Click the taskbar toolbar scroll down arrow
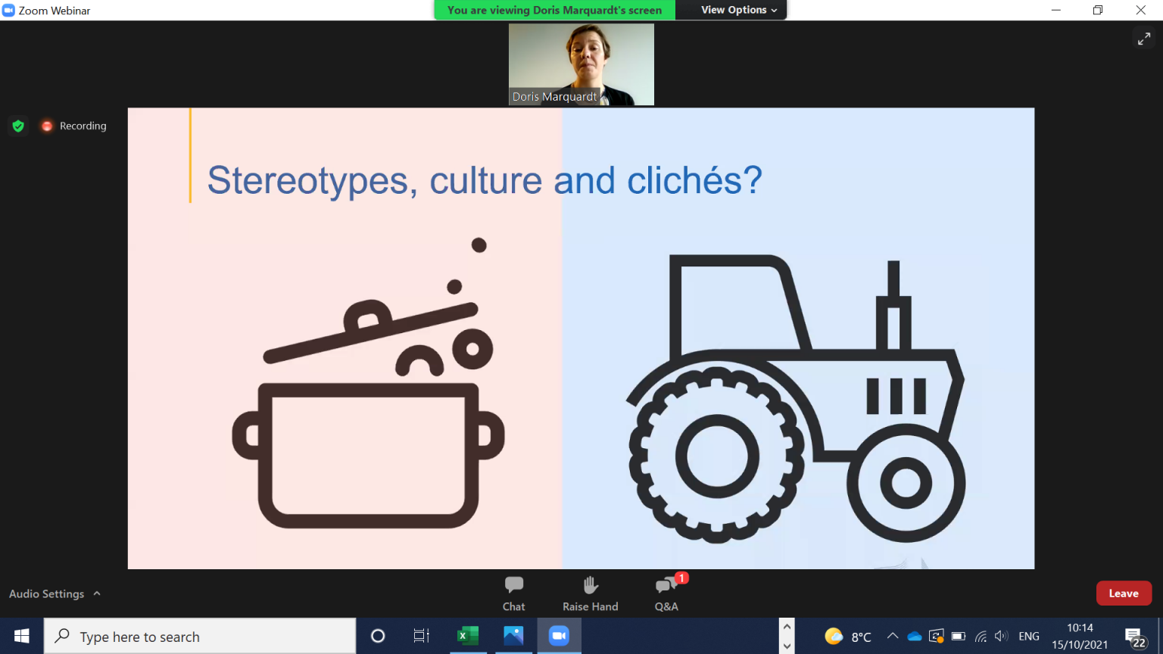 pyautogui.click(x=787, y=646)
